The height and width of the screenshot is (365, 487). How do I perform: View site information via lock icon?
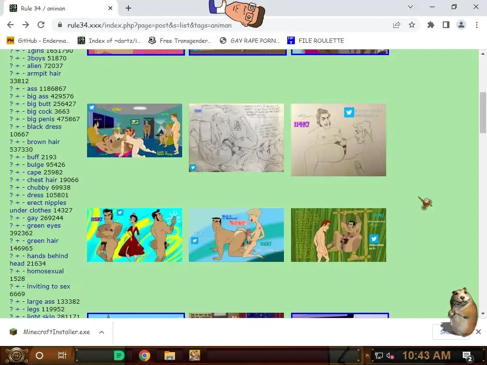(60, 25)
